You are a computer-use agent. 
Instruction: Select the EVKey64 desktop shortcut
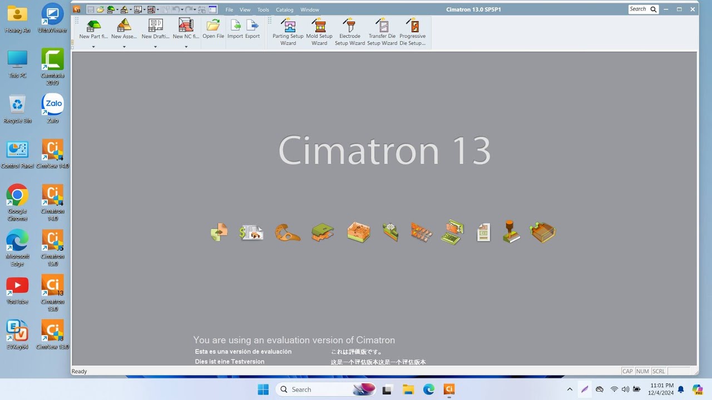[x=17, y=335]
